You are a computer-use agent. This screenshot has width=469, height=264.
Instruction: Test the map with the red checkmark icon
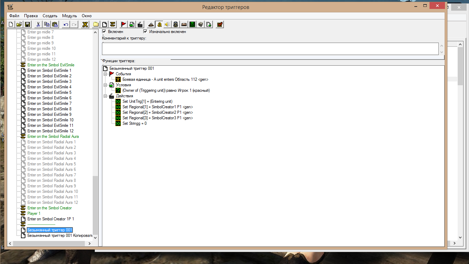tap(220, 24)
